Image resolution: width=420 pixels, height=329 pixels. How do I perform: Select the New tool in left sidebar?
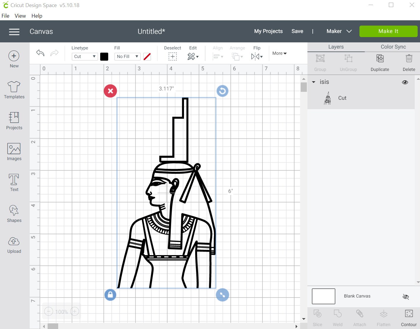coord(14,59)
